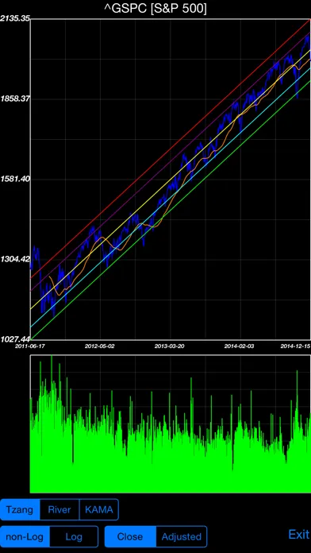Tap the Exit link

tap(299, 534)
